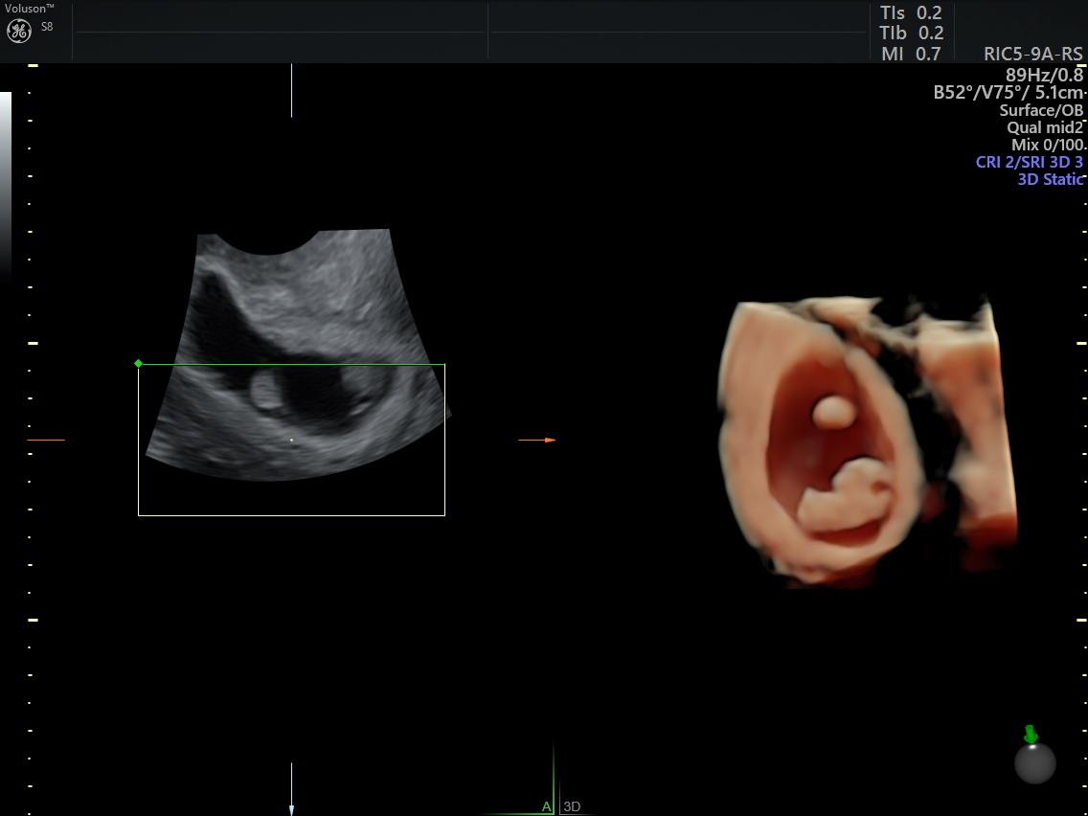Click the CRI 2/SRI 3D 3 setting

click(1030, 162)
